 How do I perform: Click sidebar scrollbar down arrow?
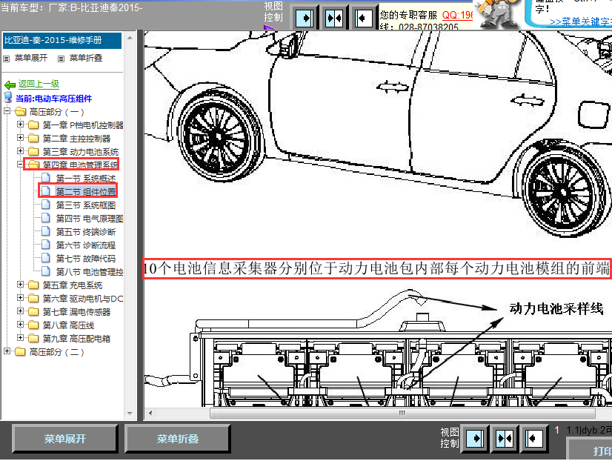click(x=130, y=414)
